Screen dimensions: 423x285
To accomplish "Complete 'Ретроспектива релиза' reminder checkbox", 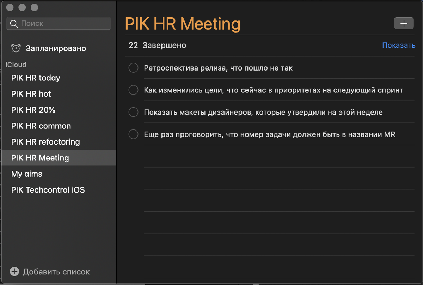I will 133,68.
